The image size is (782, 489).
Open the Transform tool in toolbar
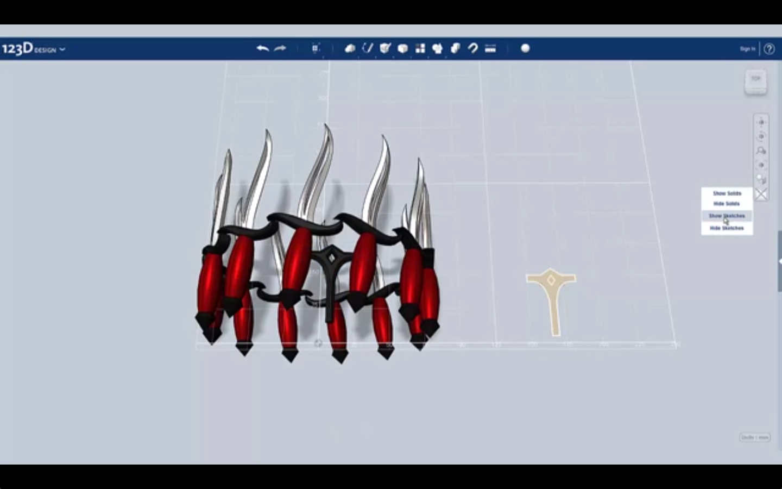click(x=316, y=48)
